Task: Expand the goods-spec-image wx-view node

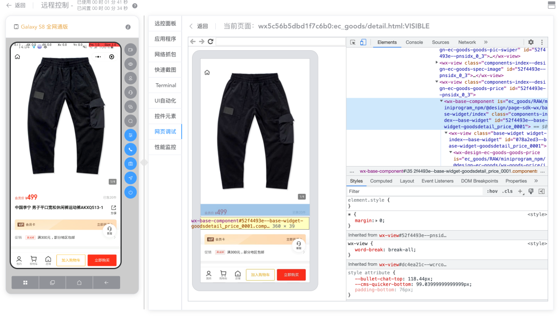Action: tap(437, 63)
